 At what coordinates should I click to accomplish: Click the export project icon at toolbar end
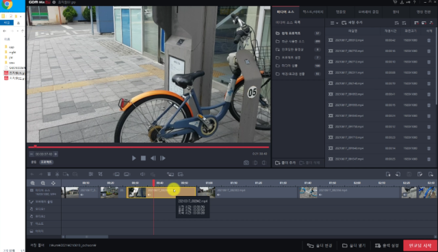(x=430, y=174)
